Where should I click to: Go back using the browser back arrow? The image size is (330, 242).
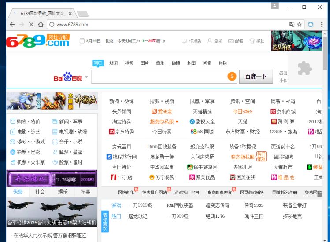[x=12, y=24]
